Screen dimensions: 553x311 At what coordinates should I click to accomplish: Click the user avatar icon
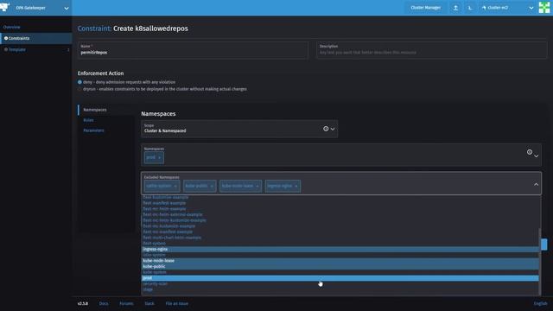click(x=544, y=8)
